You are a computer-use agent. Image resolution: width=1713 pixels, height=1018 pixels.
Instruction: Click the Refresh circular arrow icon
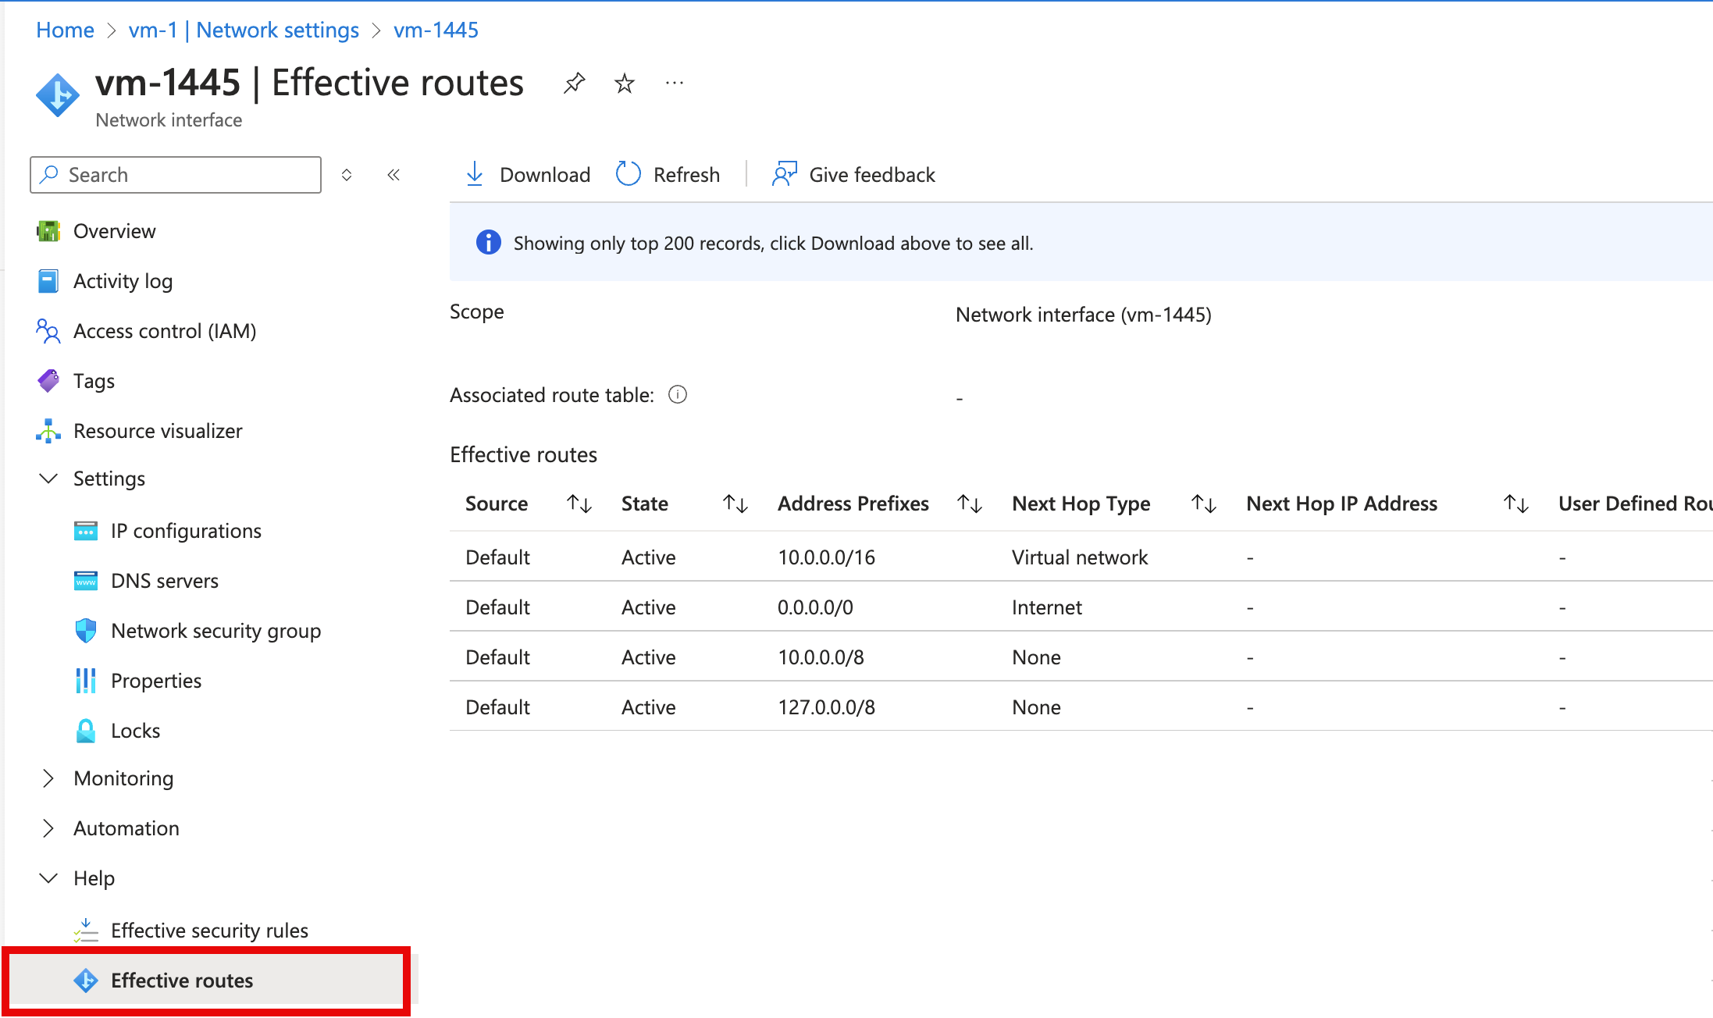click(x=628, y=173)
